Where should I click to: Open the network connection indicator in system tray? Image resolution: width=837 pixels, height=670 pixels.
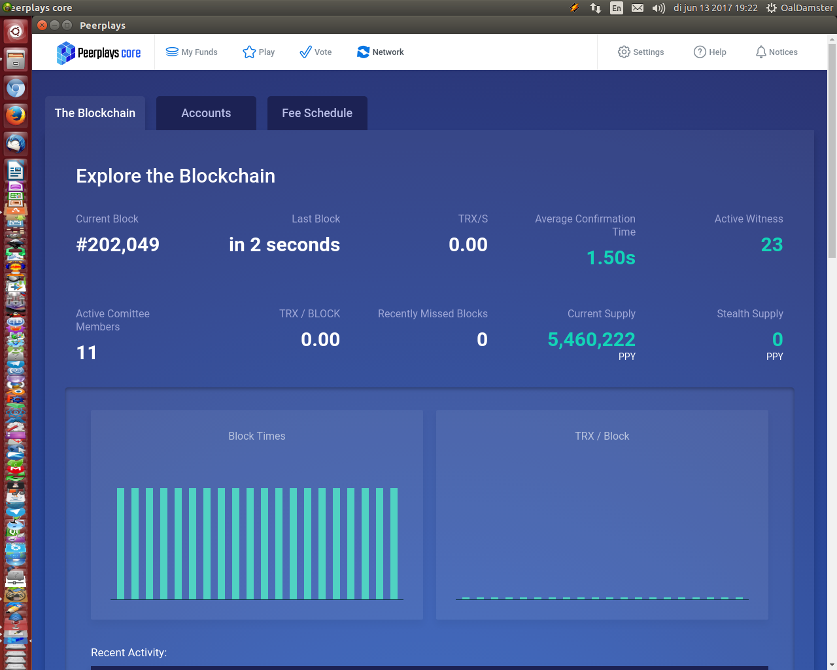[595, 8]
